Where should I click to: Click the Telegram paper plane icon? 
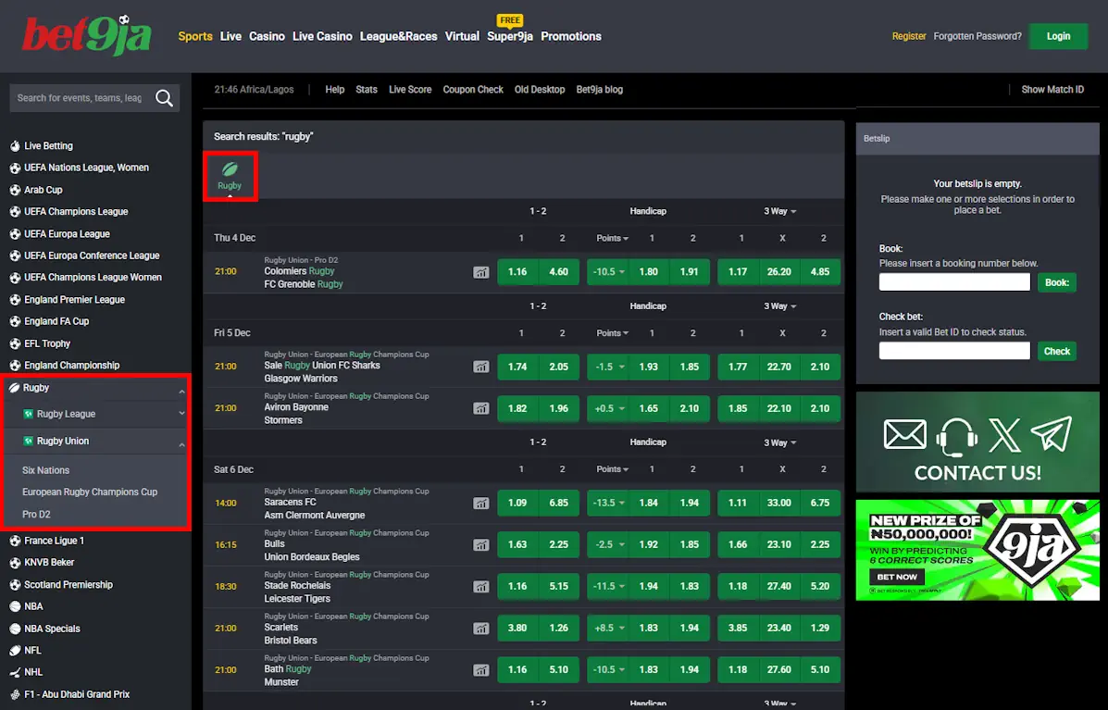pyautogui.click(x=1051, y=435)
